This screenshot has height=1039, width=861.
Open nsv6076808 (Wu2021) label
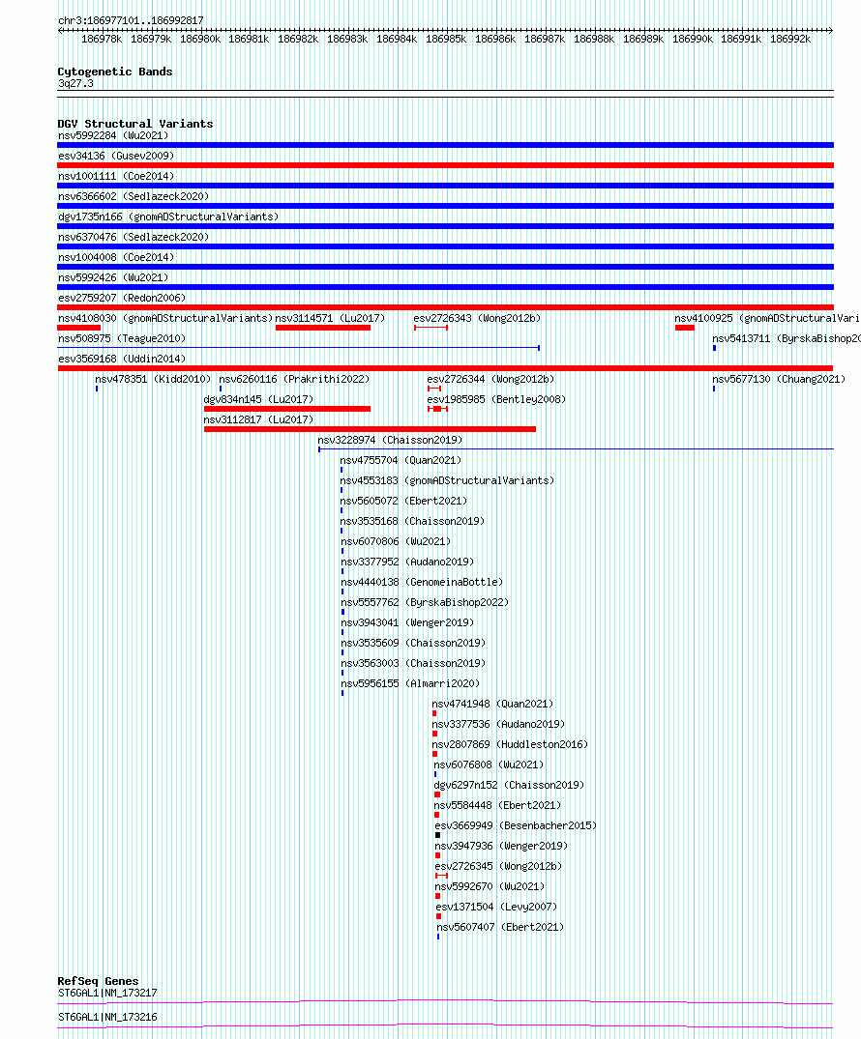489,765
